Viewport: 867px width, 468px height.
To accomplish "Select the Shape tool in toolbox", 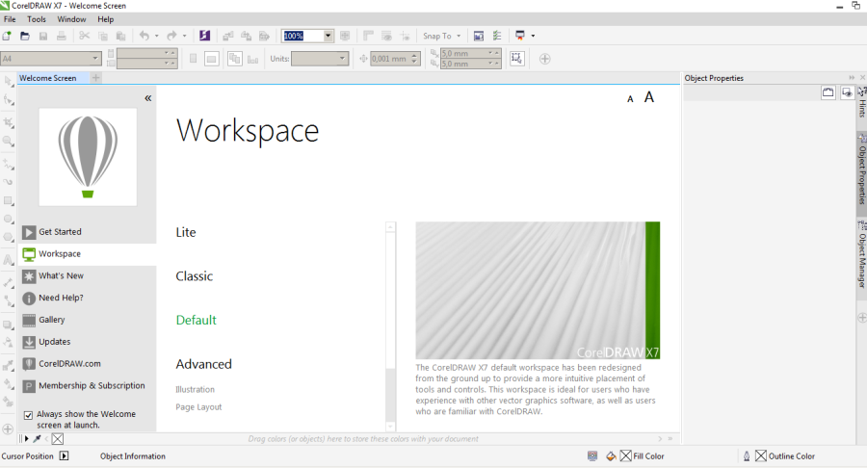I will click(x=9, y=100).
